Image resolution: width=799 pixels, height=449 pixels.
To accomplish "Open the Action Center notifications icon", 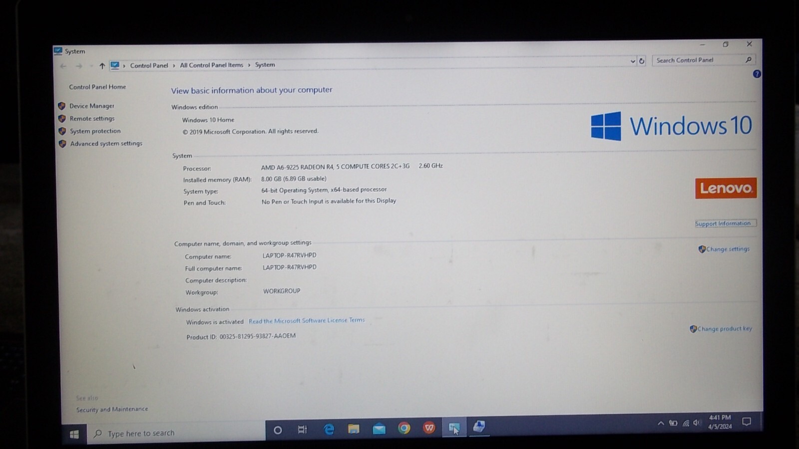I will pos(747,422).
